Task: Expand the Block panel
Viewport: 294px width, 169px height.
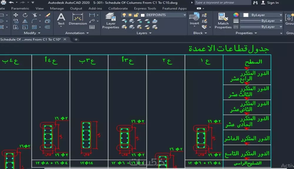Action: coord(200,33)
